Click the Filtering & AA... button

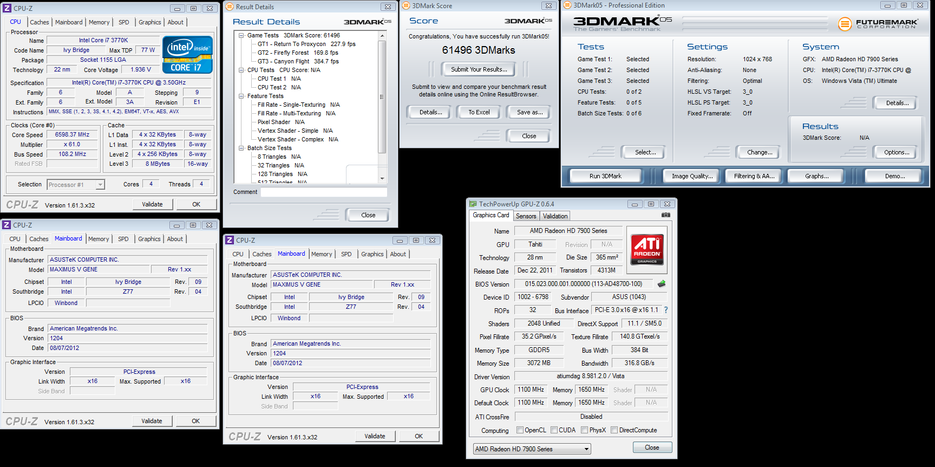click(754, 176)
